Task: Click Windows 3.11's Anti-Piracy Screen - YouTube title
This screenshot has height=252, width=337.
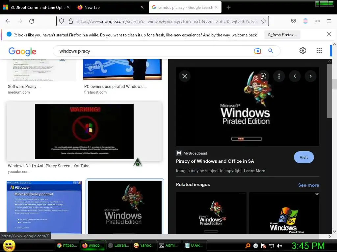Action: click(x=49, y=166)
